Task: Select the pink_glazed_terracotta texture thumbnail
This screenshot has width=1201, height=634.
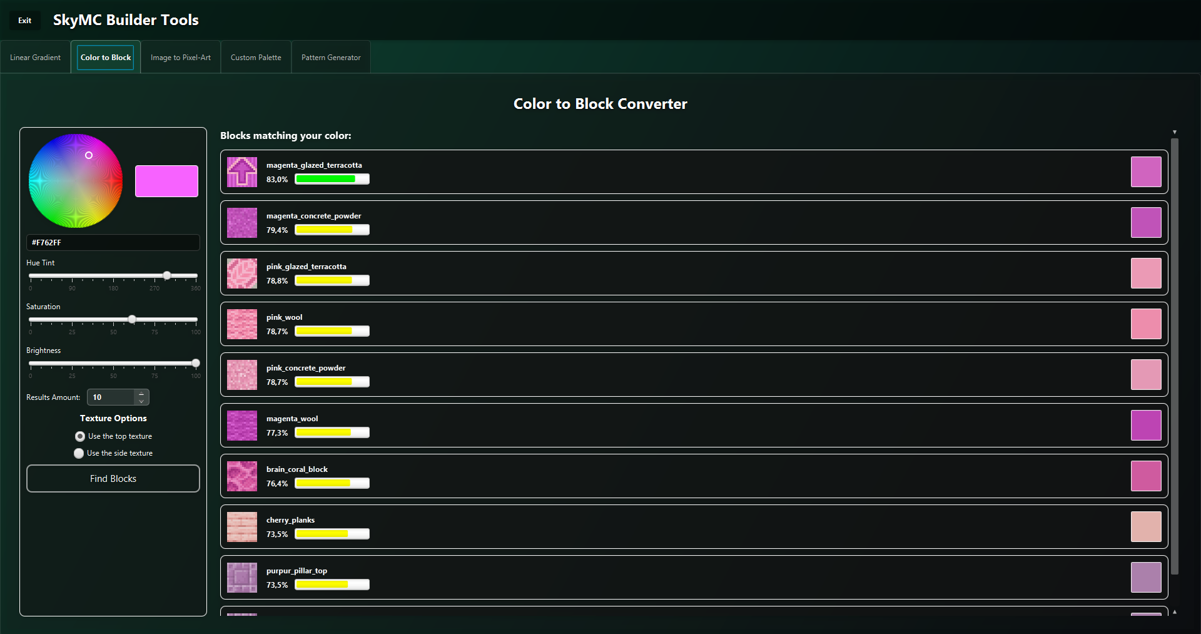Action: click(x=241, y=274)
